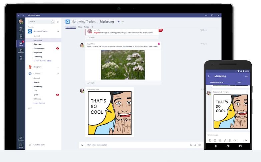Tap the Android home button on the phone
Viewport: 261px width, 162px height.
(228, 146)
